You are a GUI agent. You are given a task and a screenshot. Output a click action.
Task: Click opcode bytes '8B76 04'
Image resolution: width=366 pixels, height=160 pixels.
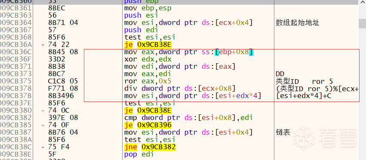[x=63, y=132]
